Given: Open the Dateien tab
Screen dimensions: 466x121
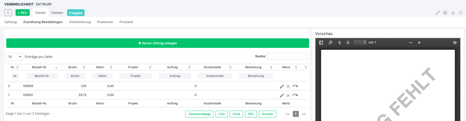Looking at the screenshot, I should tap(57, 13).
